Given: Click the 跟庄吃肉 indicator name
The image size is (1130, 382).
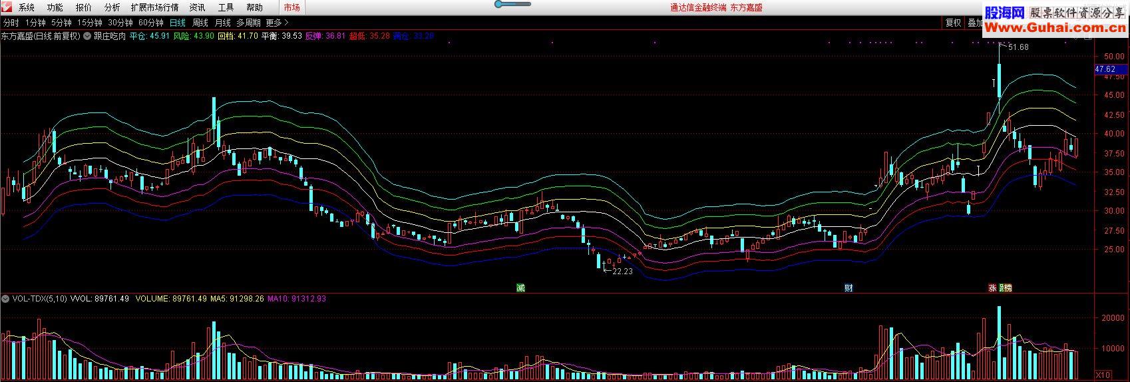Looking at the screenshot, I should click(x=110, y=36).
